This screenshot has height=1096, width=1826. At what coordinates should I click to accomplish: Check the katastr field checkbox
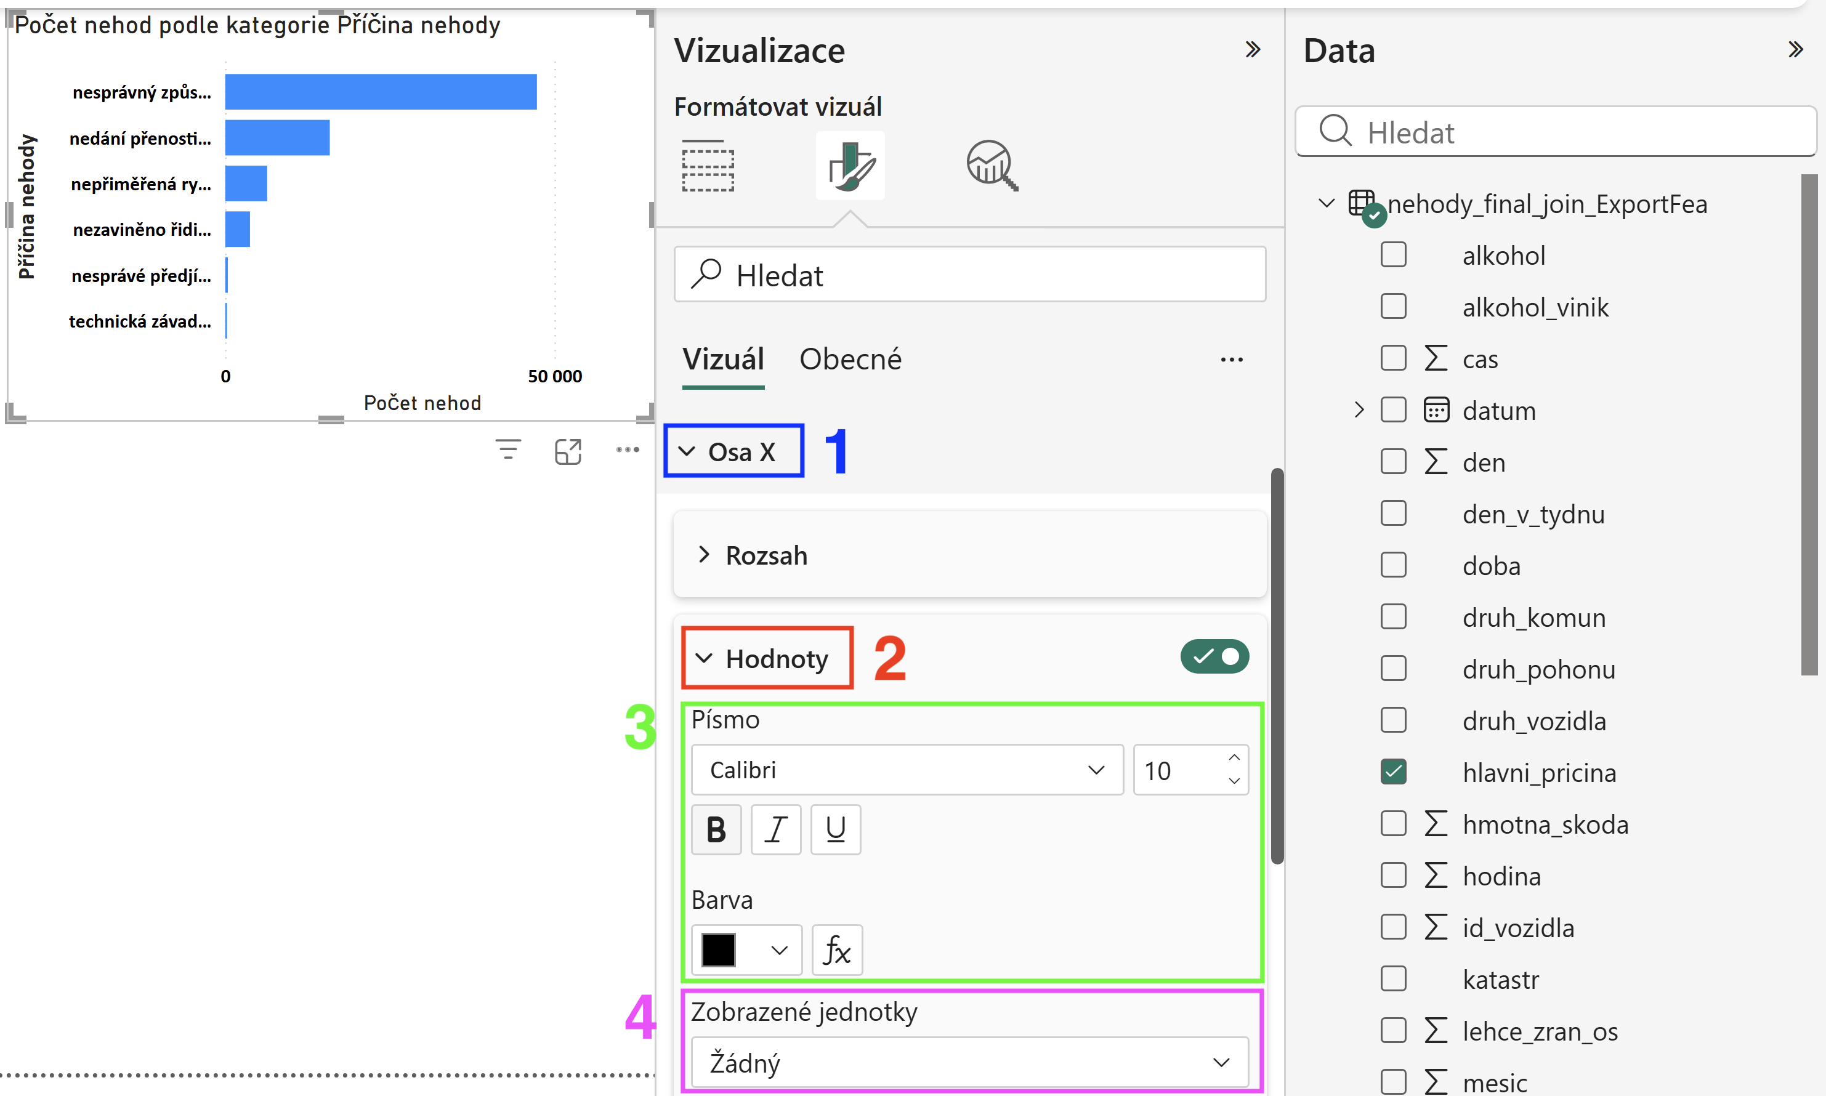pos(1393,978)
